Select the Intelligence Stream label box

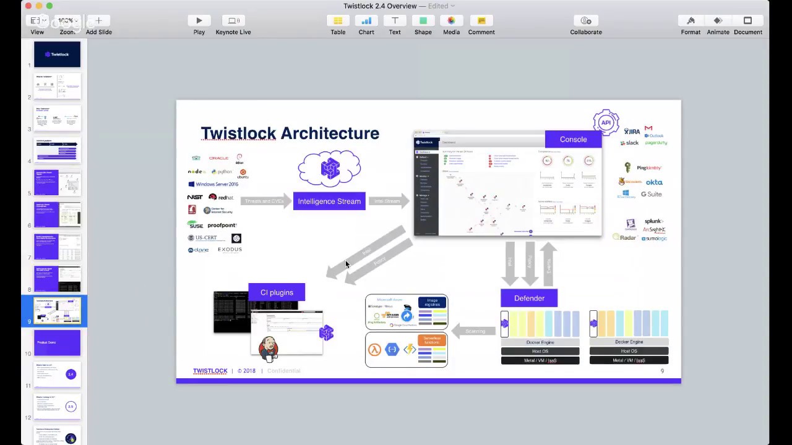[329, 201]
